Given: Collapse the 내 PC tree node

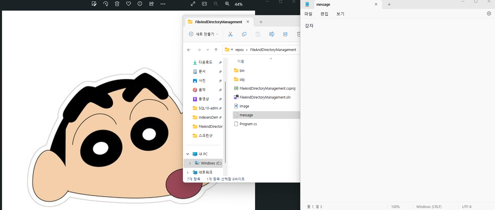Looking at the screenshot, I should coord(188,154).
